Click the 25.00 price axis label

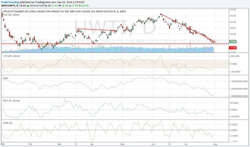(x=233, y=34)
